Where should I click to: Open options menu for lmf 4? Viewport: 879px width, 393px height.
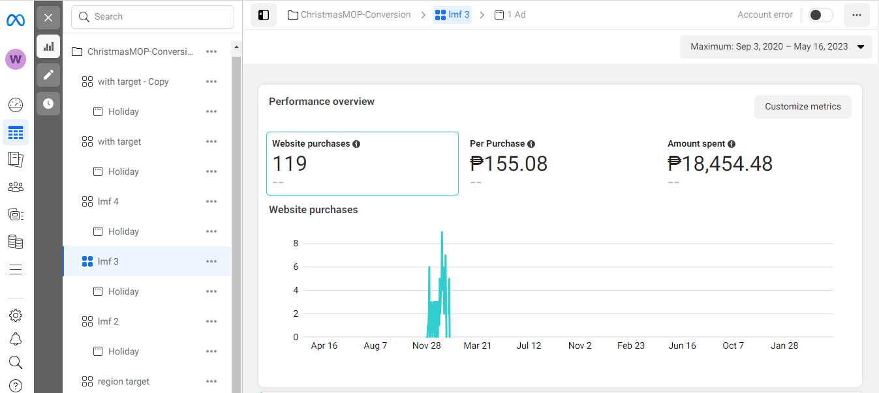(x=211, y=201)
